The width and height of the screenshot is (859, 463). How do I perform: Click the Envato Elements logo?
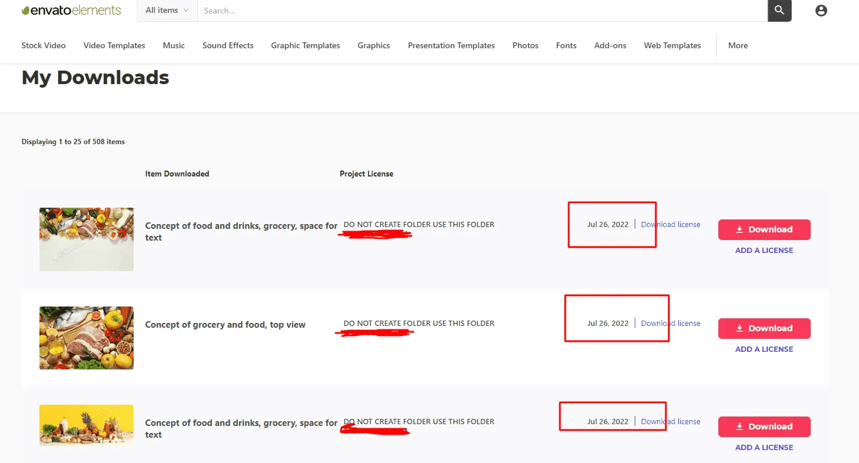click(x=71, y=10)
